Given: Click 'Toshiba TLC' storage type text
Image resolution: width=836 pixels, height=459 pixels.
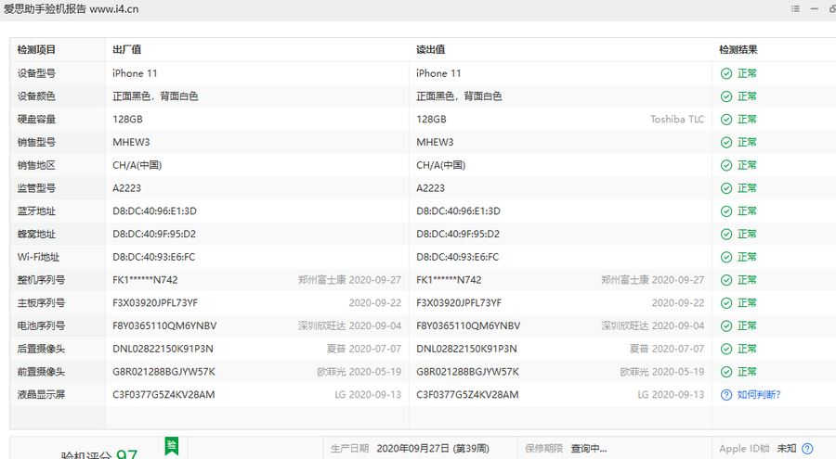Looking at the screenshot, I should [x=677, y=120].
